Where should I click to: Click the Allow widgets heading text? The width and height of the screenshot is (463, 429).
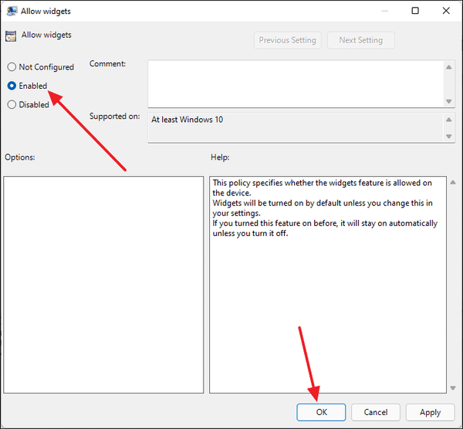46,35
